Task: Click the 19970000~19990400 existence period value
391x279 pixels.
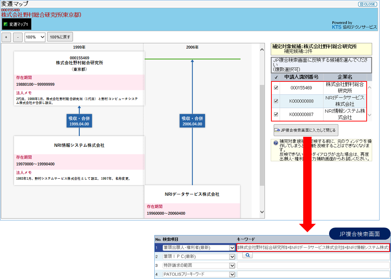Action: pyautogui.click(x=35, y=164)
